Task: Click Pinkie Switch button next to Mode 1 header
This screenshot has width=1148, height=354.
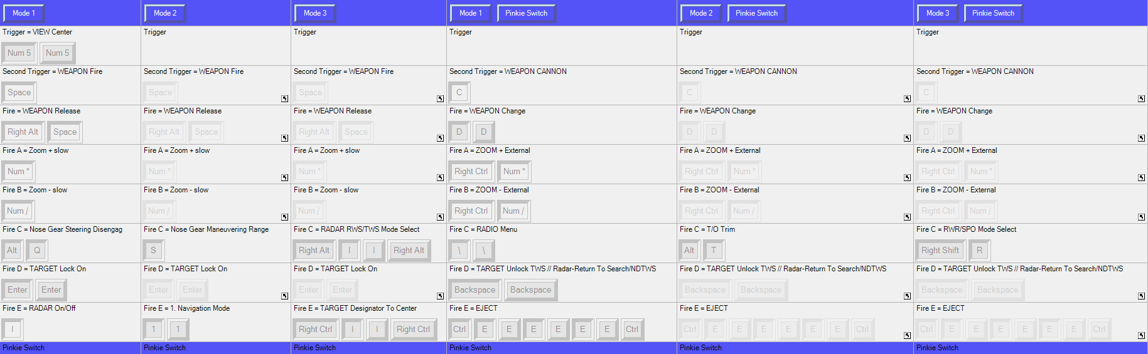Action: tap(526, 13)
